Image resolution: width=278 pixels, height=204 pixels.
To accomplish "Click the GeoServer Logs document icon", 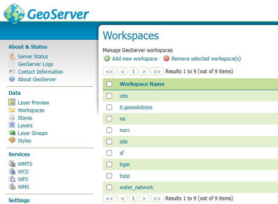I will 12,64.
